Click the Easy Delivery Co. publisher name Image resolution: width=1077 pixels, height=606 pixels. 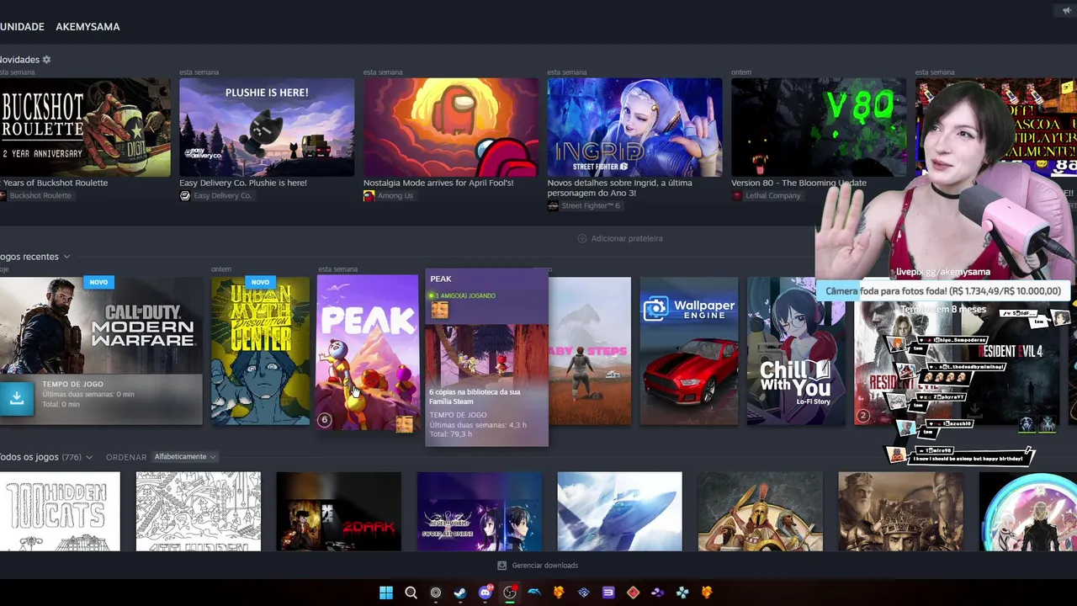222,195
